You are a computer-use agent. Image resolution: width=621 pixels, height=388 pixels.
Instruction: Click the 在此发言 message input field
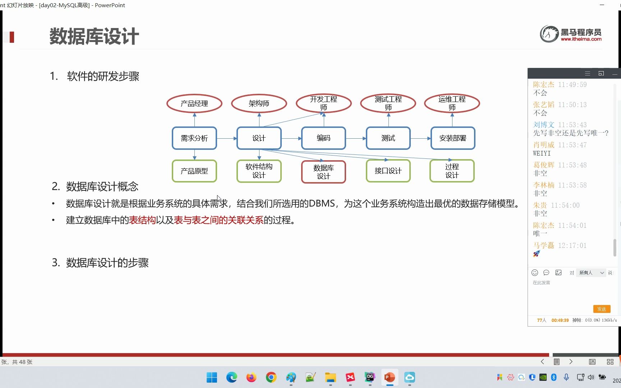click(x=572, y=291)
